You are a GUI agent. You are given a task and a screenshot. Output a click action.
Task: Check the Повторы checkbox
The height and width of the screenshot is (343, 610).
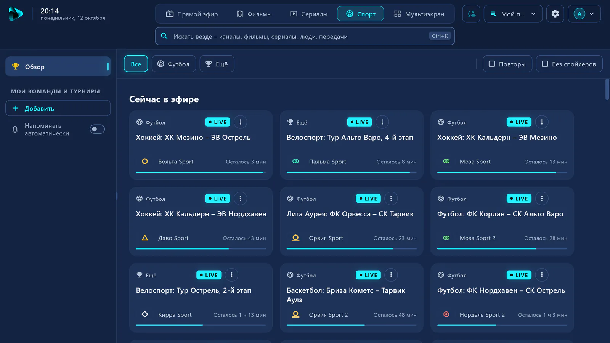(507, 64)
